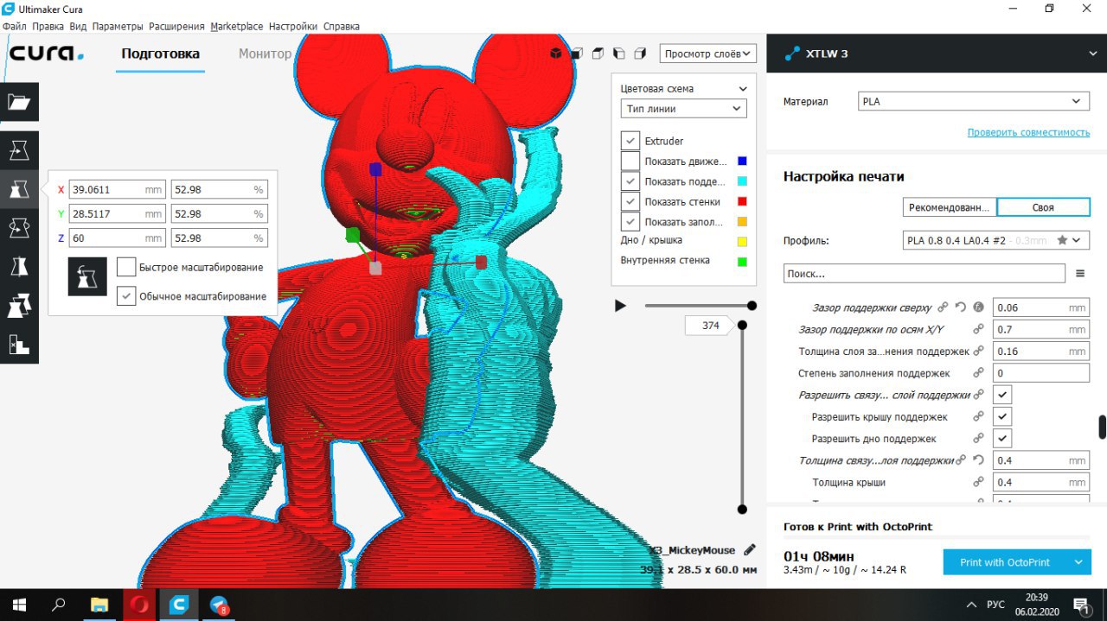Enable Показать движе... checkbox
Screen dimensions: 1107x621
pos(630,161)
